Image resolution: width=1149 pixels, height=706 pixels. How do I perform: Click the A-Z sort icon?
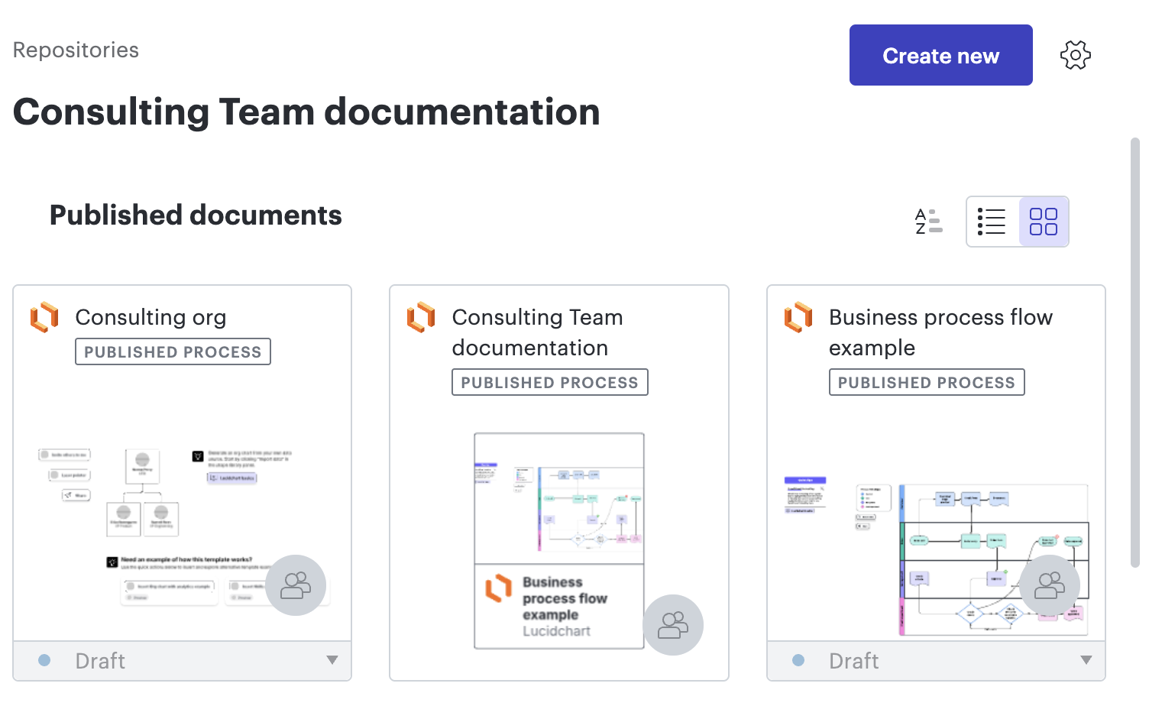point(928,221)
